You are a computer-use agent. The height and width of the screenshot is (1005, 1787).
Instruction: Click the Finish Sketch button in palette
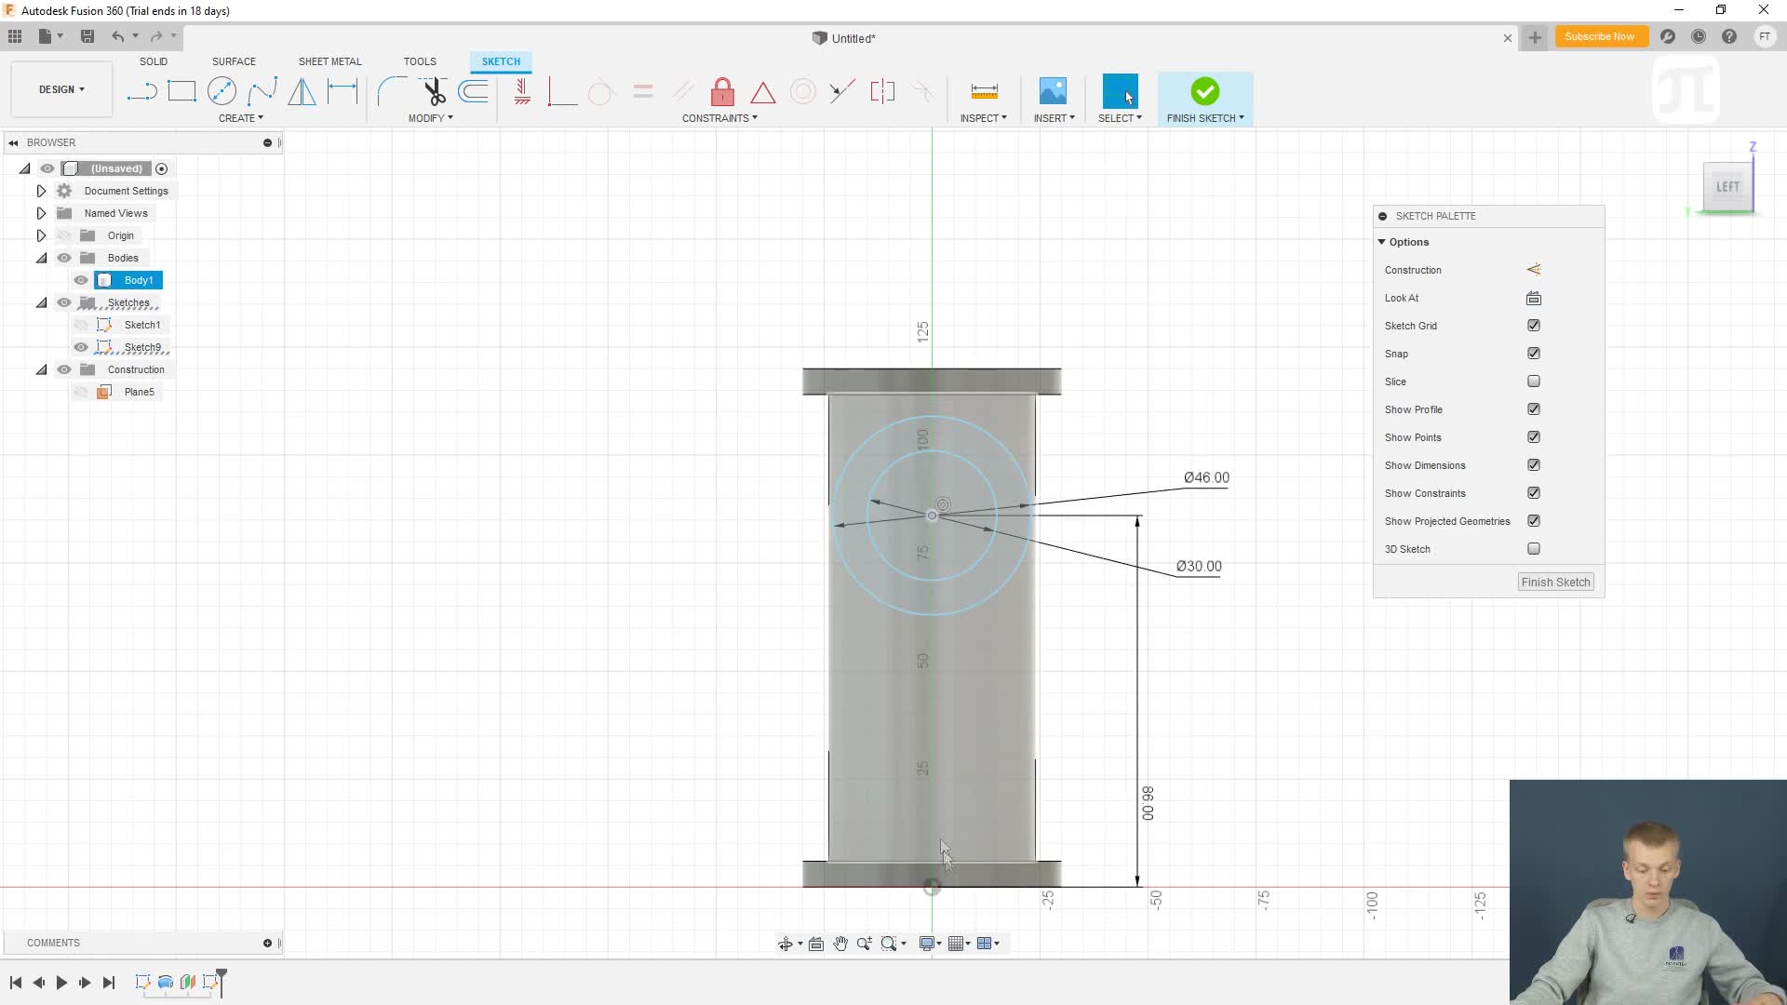coord(1556,583)
